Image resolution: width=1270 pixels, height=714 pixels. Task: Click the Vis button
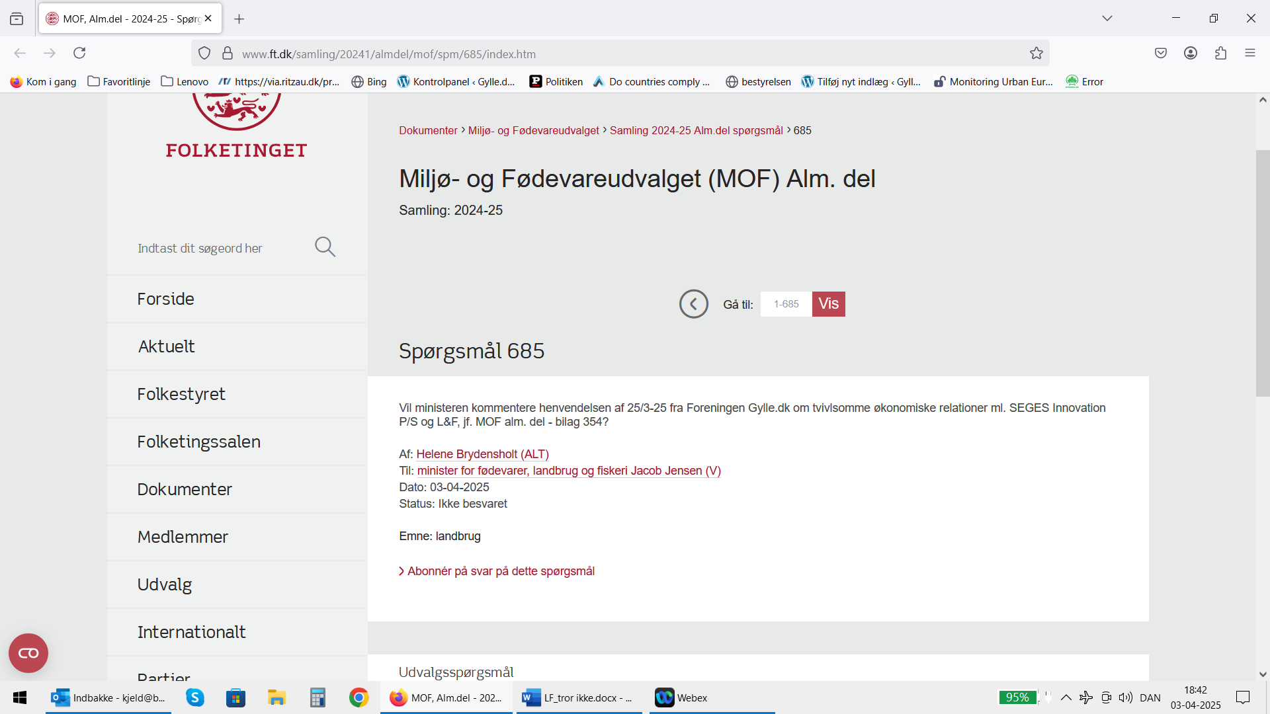(829, 304)
